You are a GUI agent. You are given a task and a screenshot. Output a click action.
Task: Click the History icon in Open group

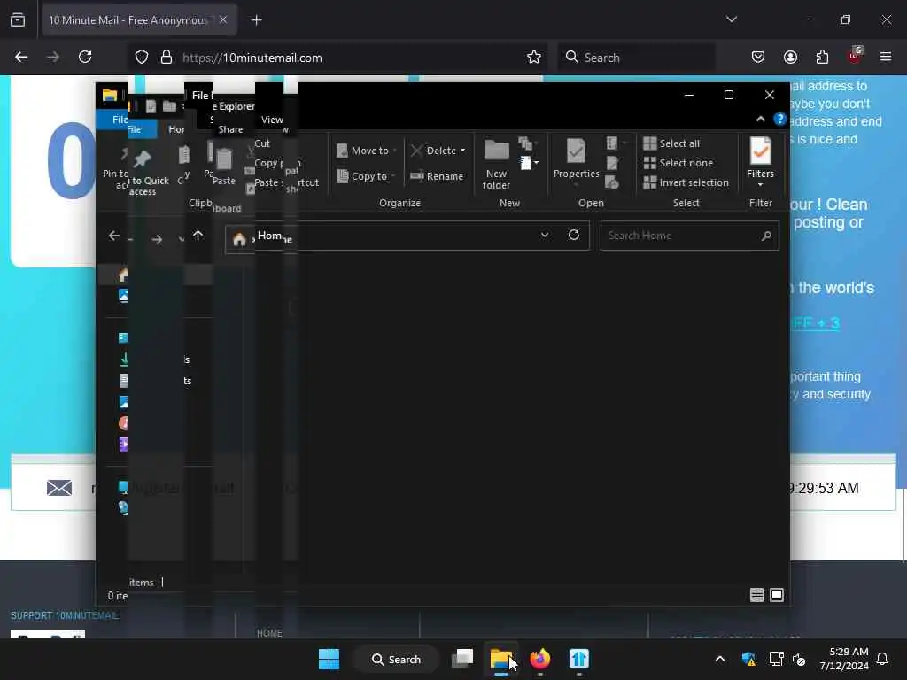tap(612, 182)
